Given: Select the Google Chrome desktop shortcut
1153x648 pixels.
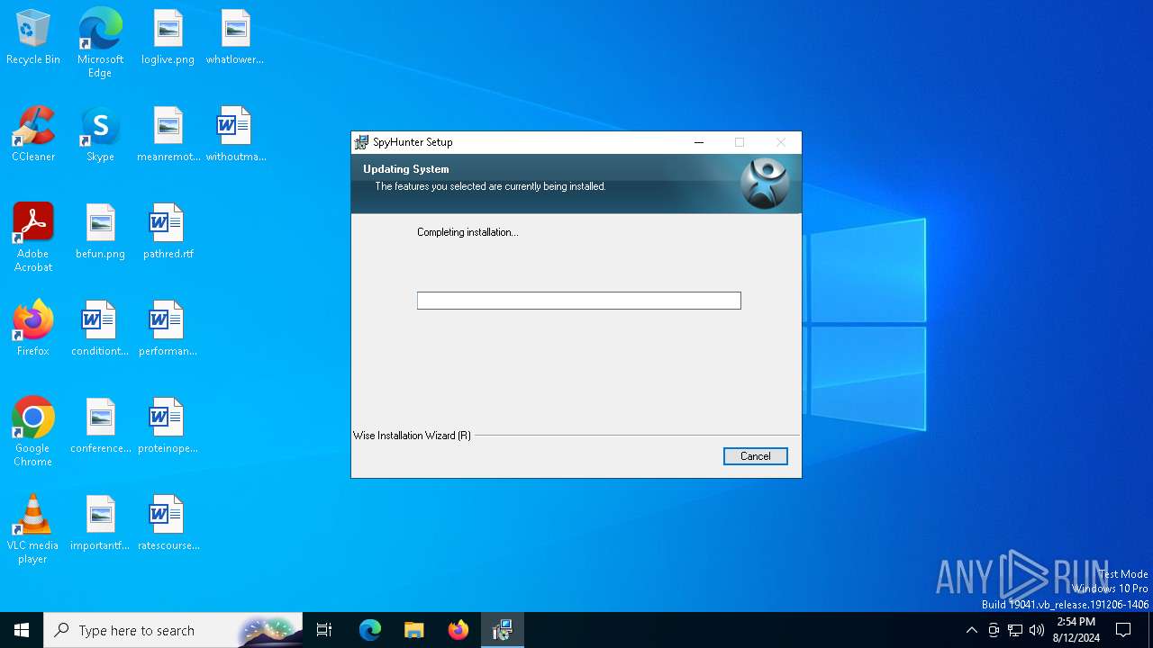Looking at the screenshot, I should 33,432.
